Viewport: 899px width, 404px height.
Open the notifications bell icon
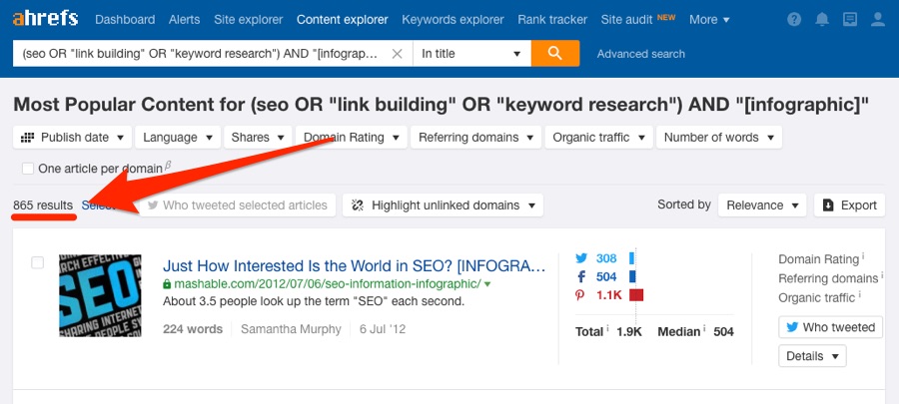[x=822, y=20]
